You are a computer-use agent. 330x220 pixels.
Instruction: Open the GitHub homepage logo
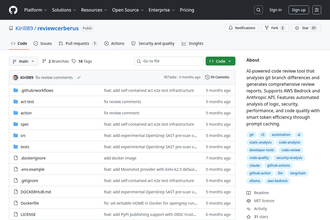pos(13,10)
